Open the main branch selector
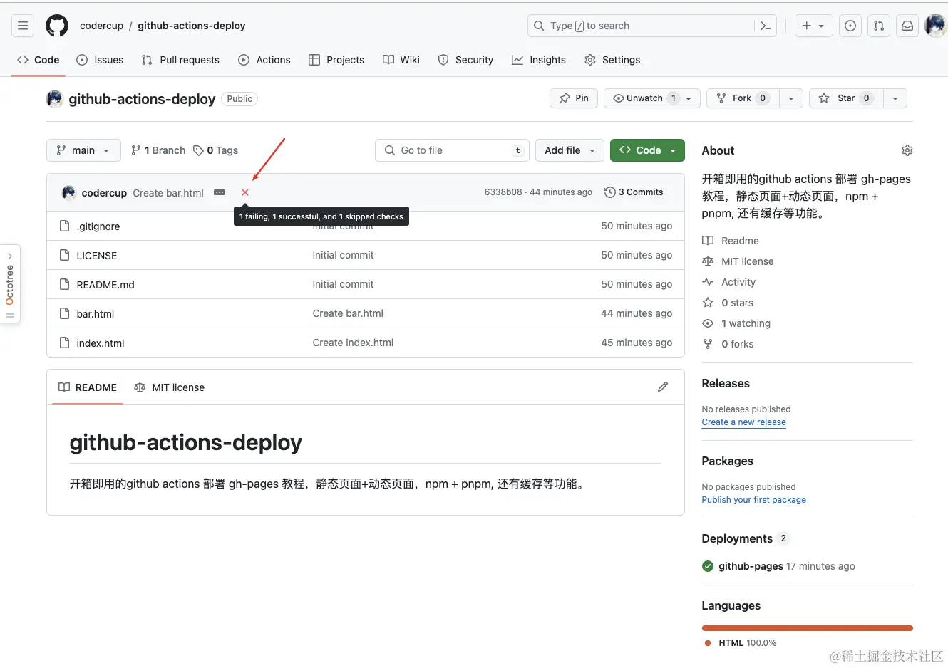Screen dimensions: 948x668 point(83,150)
